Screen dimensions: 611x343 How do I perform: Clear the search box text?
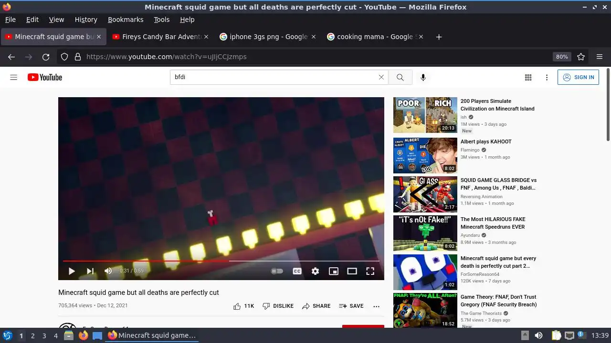click(381, 77)
